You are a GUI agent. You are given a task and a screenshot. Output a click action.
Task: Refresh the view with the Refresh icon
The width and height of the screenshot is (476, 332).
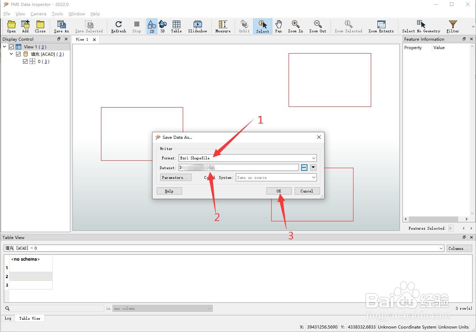click(118, 26)
